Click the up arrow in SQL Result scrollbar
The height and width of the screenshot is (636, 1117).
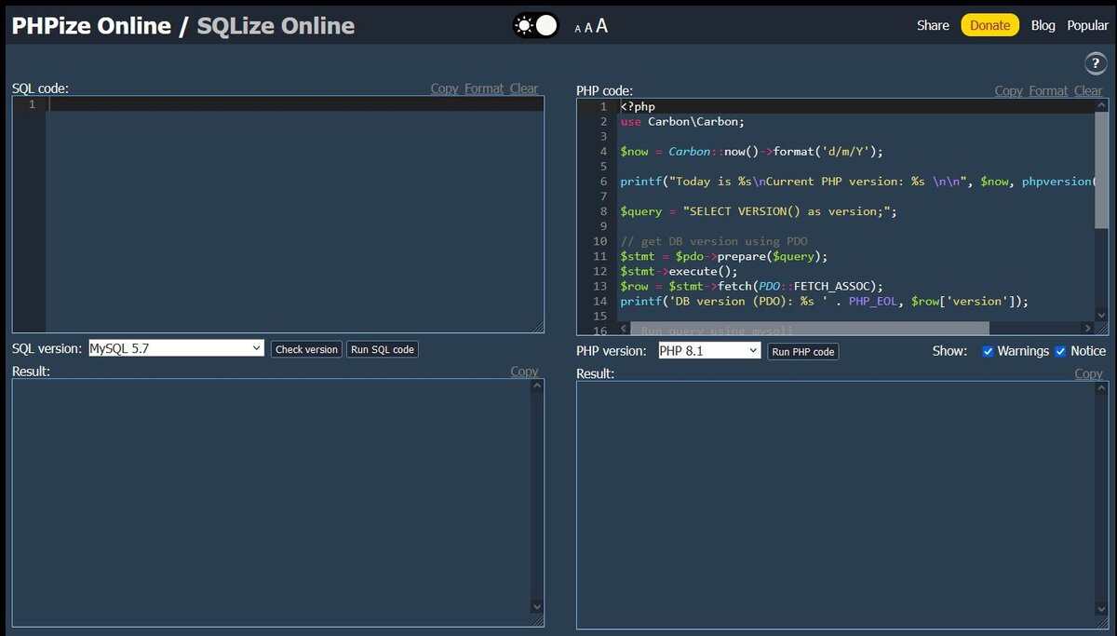click(537, 386)
